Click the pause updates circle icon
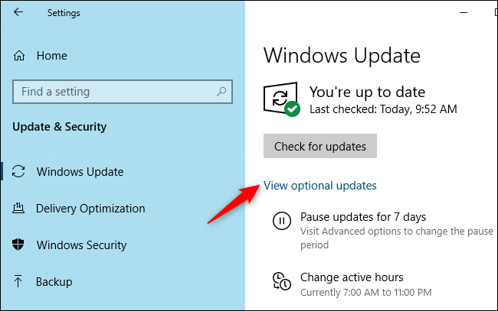 [282, 222]
